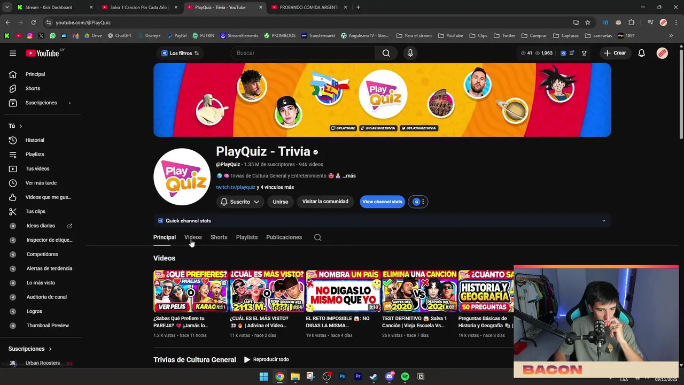Open Premiere Pro from the taskbar

pos(358,376)
